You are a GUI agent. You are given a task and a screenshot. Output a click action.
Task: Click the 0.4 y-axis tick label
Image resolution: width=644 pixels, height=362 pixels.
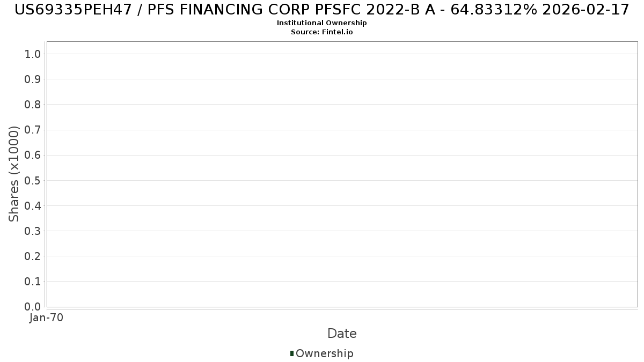[x=33, y=206]
